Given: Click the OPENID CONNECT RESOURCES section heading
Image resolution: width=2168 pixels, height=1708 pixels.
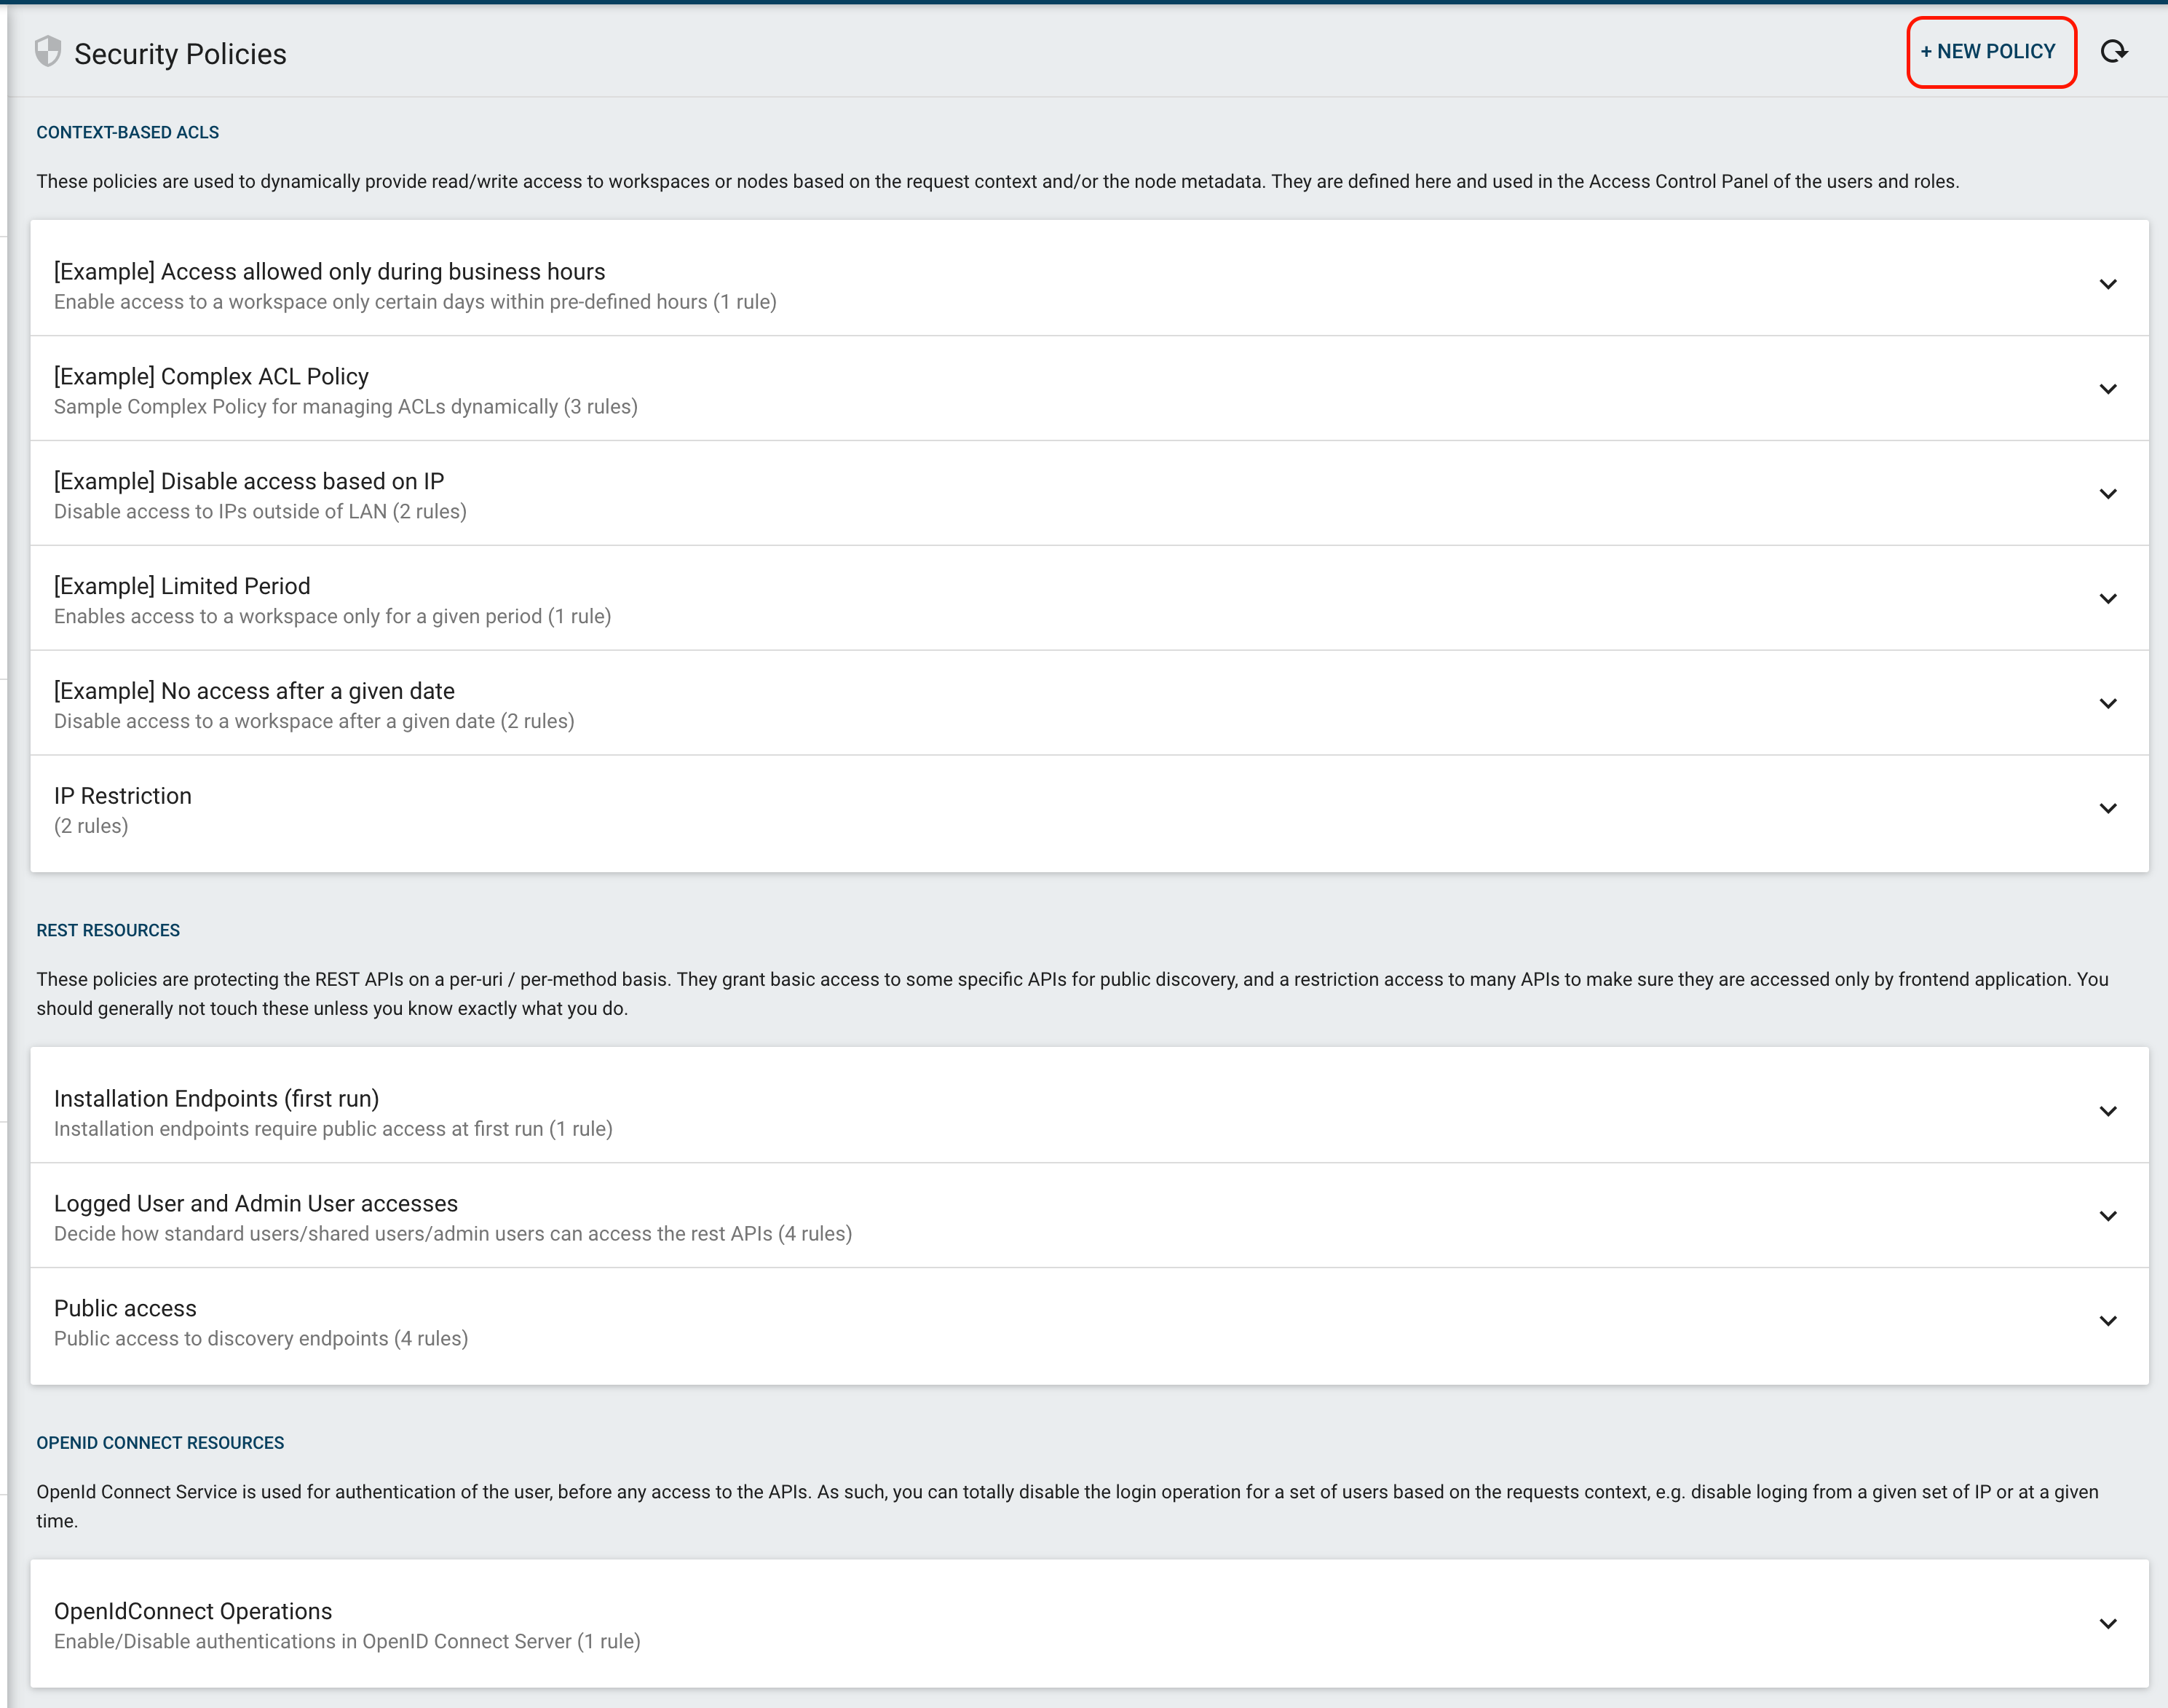Looking at the screenshot, I should [x=160, y=1443].
